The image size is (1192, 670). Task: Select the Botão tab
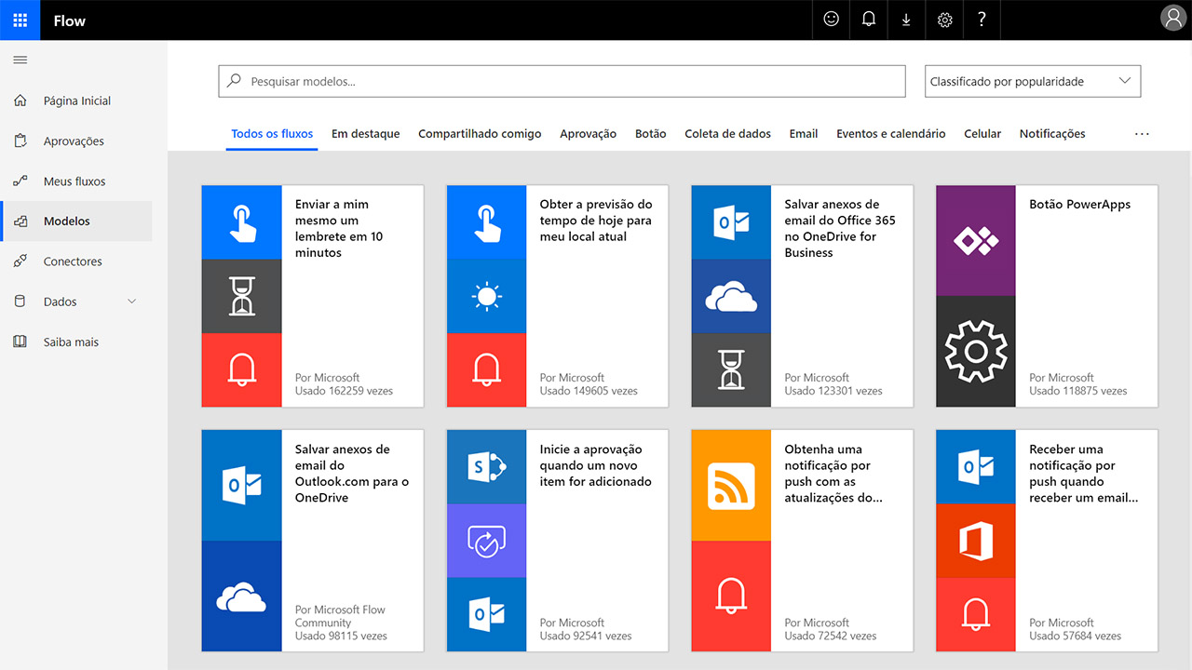point(651,134)
